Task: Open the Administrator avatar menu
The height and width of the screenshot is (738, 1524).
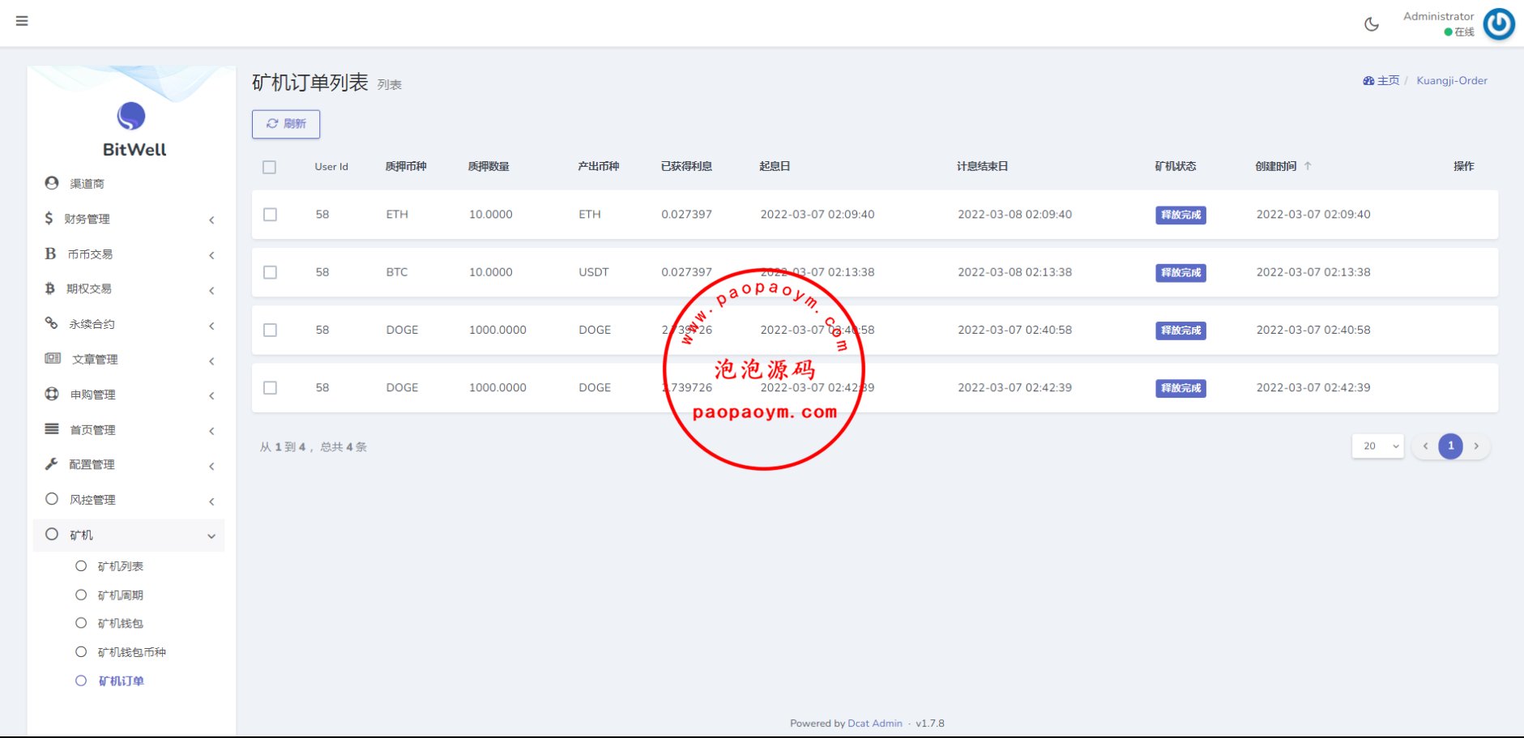Action: pos(1498,24)
